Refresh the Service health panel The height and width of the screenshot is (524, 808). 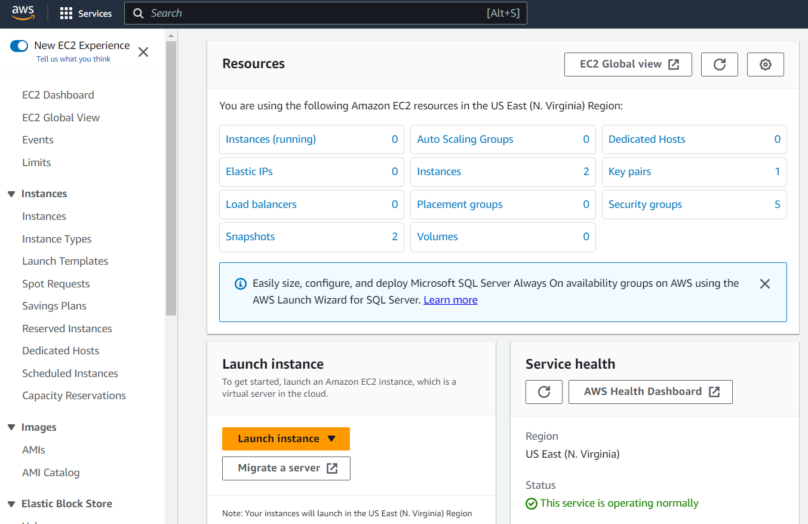(543, 392)
